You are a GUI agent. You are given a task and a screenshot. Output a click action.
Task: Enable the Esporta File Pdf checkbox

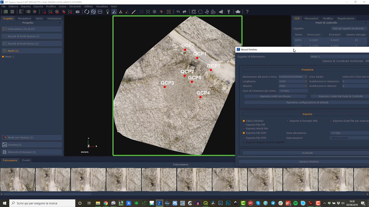[244, 125]
